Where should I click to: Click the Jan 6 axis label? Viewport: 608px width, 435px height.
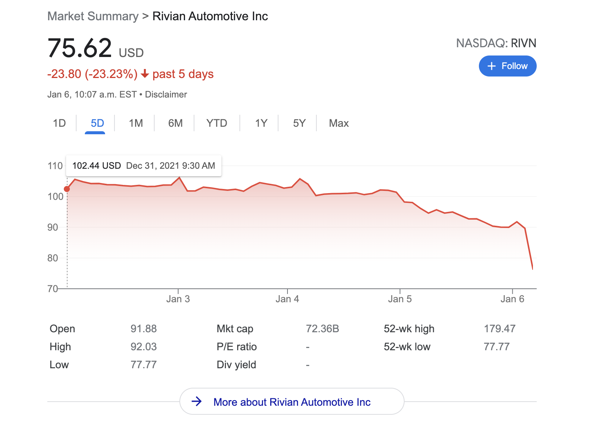tap(513, 299)
